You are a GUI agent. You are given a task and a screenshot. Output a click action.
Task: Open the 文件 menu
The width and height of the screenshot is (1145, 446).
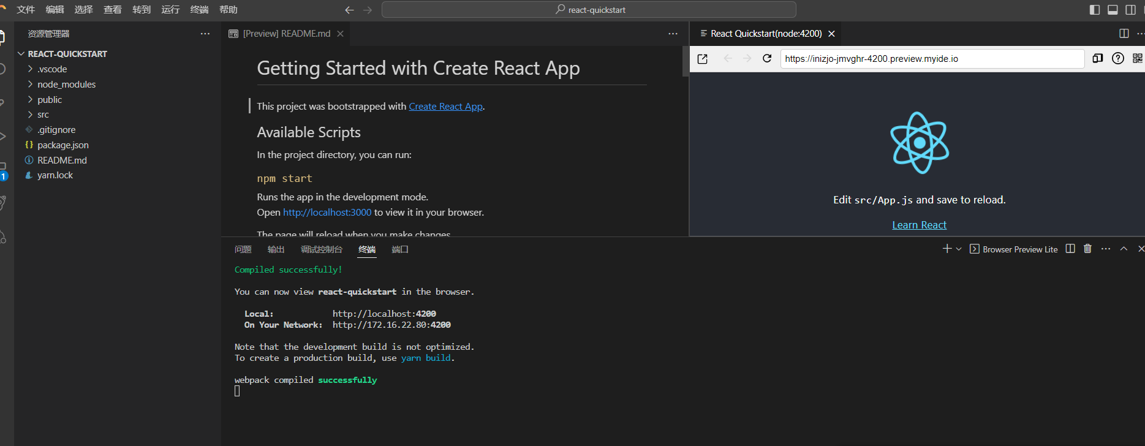point(26,9)
